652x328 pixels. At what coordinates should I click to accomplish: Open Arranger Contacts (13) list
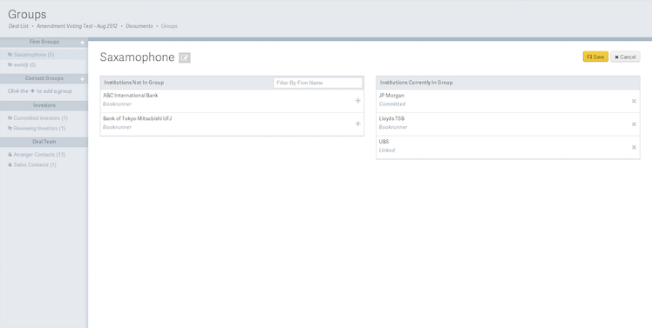click(x=39, y=155)
